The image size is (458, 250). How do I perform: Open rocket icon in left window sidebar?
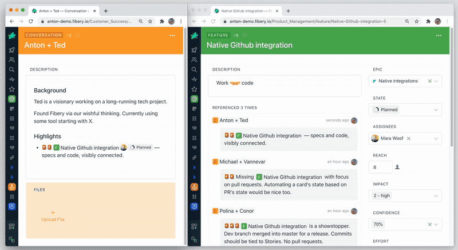click(x=11, y=50)
